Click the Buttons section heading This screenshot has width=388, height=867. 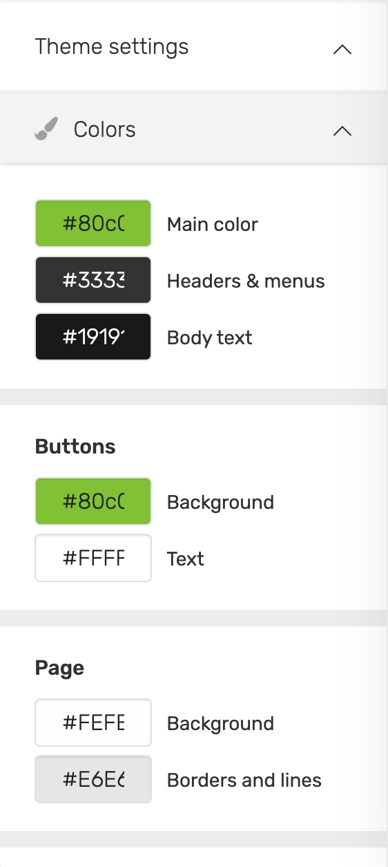(75, 447)
